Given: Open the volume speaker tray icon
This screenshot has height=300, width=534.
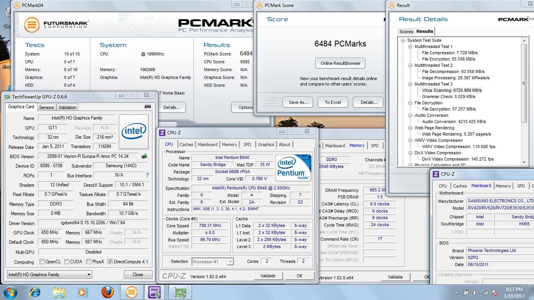Looking at the screenshot, I should coord(476,292).
